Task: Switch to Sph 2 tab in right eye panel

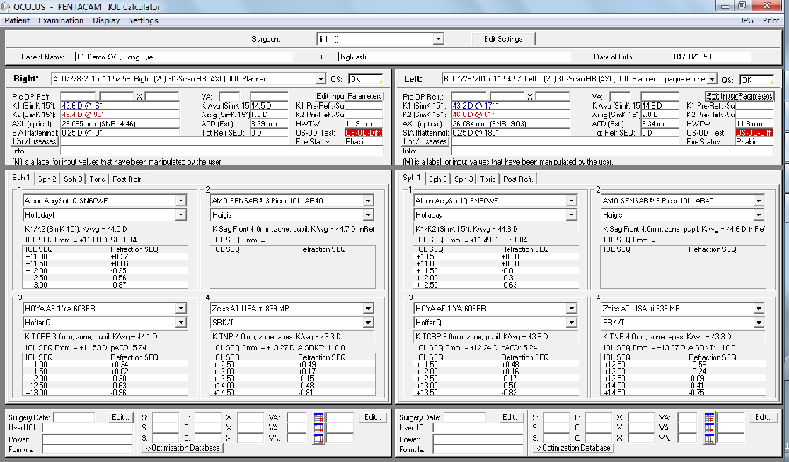Action: pos(47,178)
